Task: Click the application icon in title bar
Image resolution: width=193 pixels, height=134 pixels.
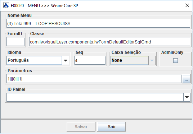Action: (x=6, y=5)
